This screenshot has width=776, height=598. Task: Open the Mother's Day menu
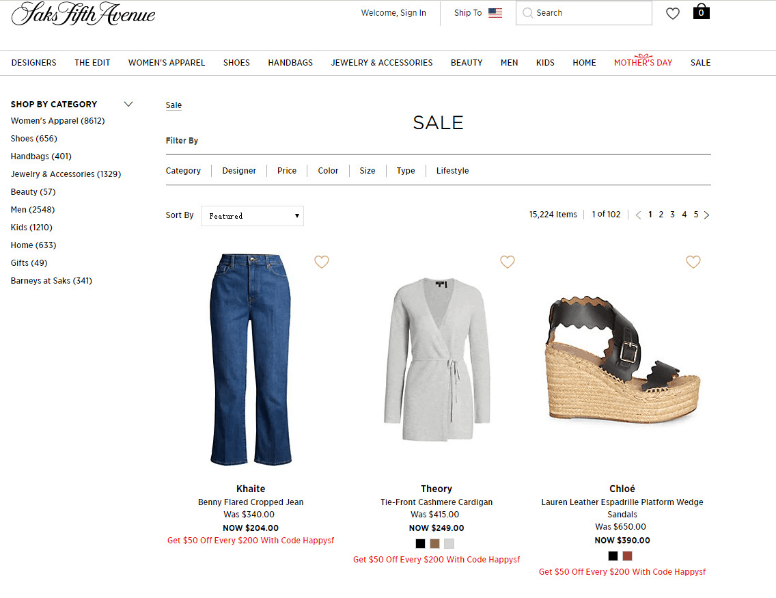point(643,62)
